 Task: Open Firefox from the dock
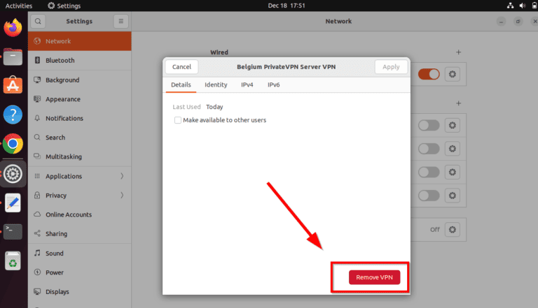coord(13,28)
